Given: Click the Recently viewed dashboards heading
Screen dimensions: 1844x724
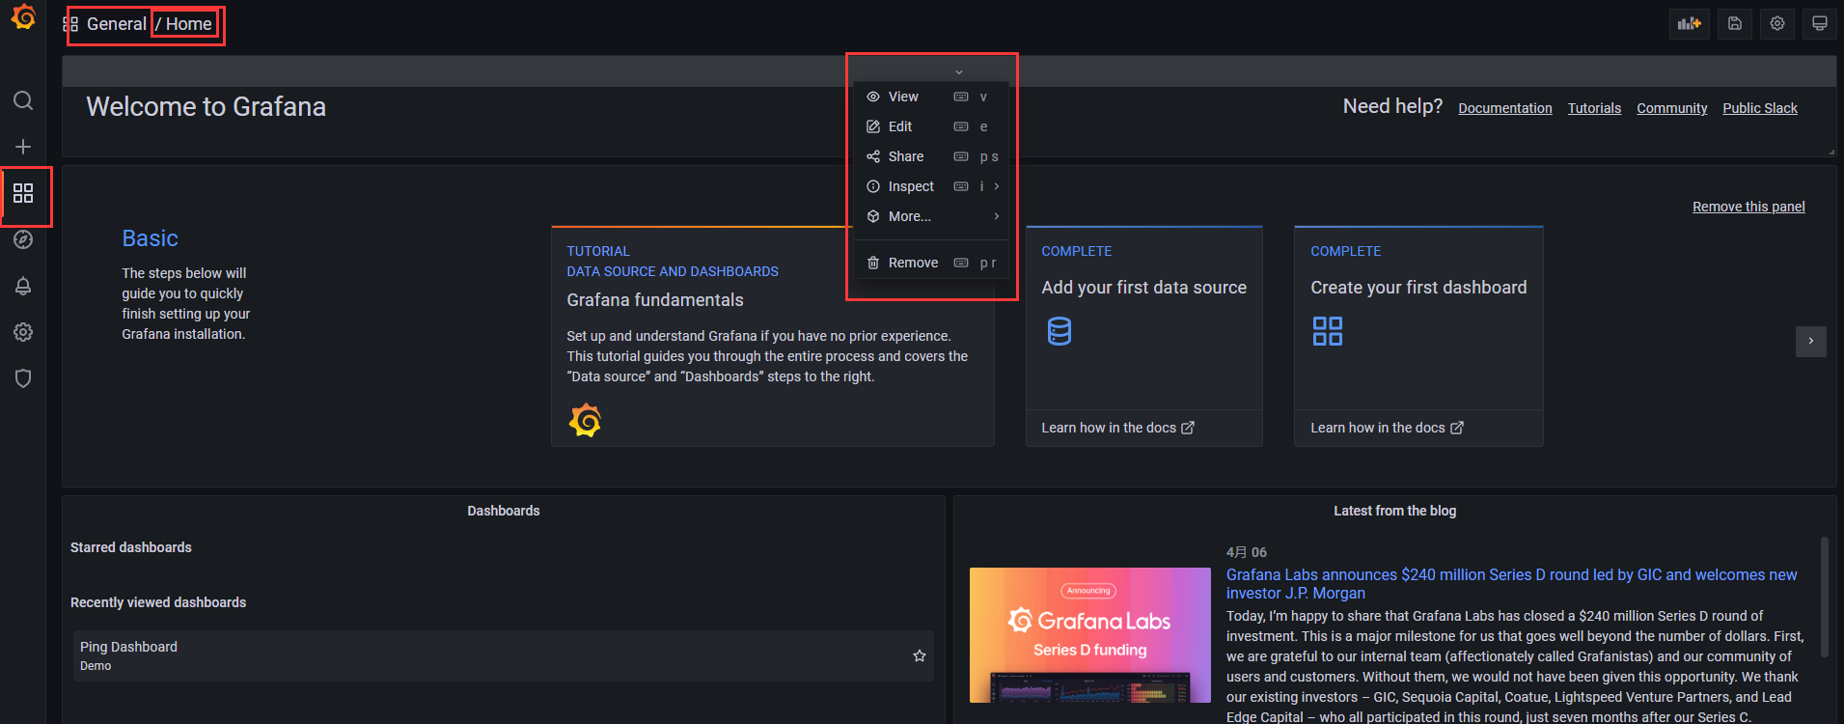Looking at the screenshot, I should (x=158, y=602).
